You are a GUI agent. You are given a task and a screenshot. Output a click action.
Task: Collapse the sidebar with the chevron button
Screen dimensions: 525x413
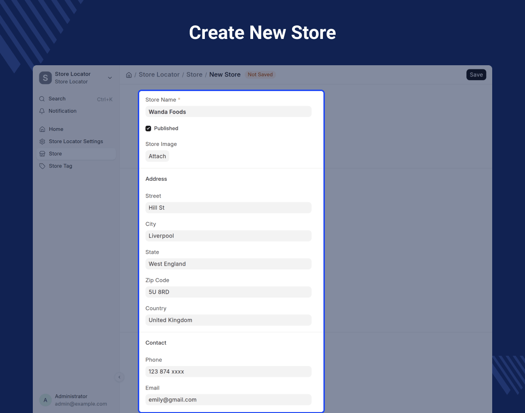click(x=119, y=377)
